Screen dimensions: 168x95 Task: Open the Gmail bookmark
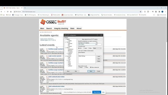pyautogui.click(x=9, y=15)
